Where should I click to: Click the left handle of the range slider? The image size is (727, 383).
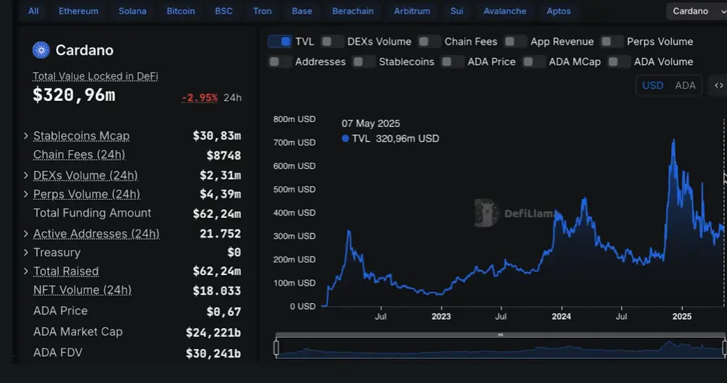(276, 348)
